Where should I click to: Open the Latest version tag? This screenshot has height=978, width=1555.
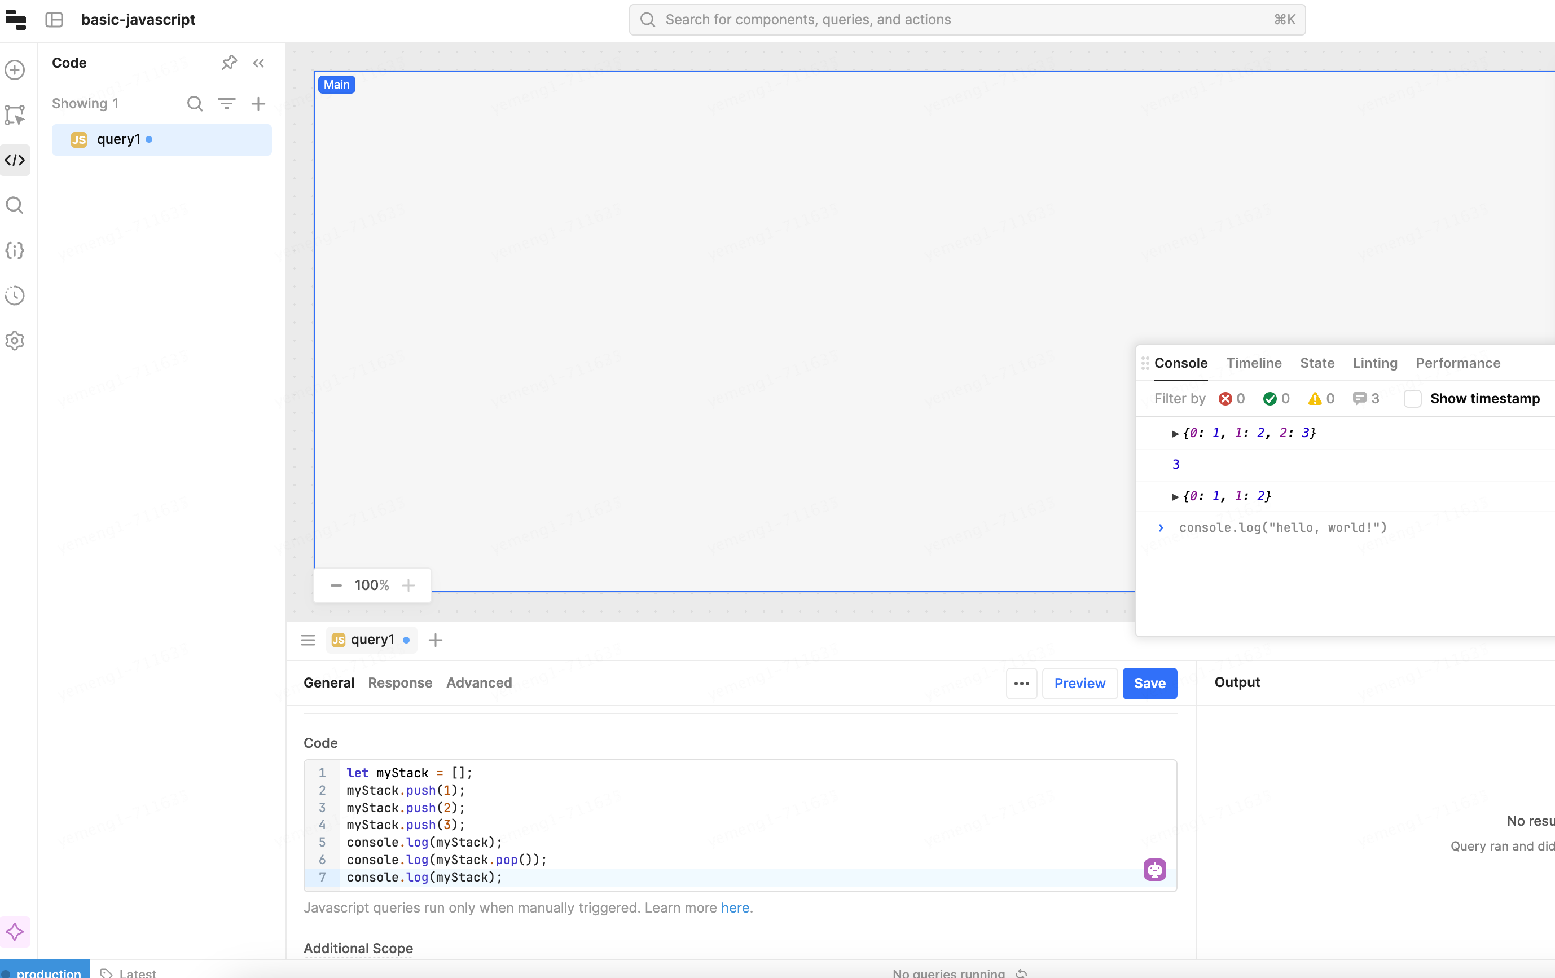pos(129,972)
